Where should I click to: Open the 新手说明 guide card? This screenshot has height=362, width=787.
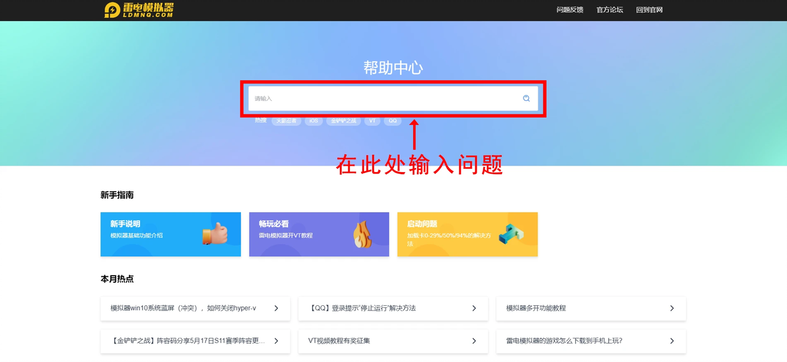(x=170, y=234)
